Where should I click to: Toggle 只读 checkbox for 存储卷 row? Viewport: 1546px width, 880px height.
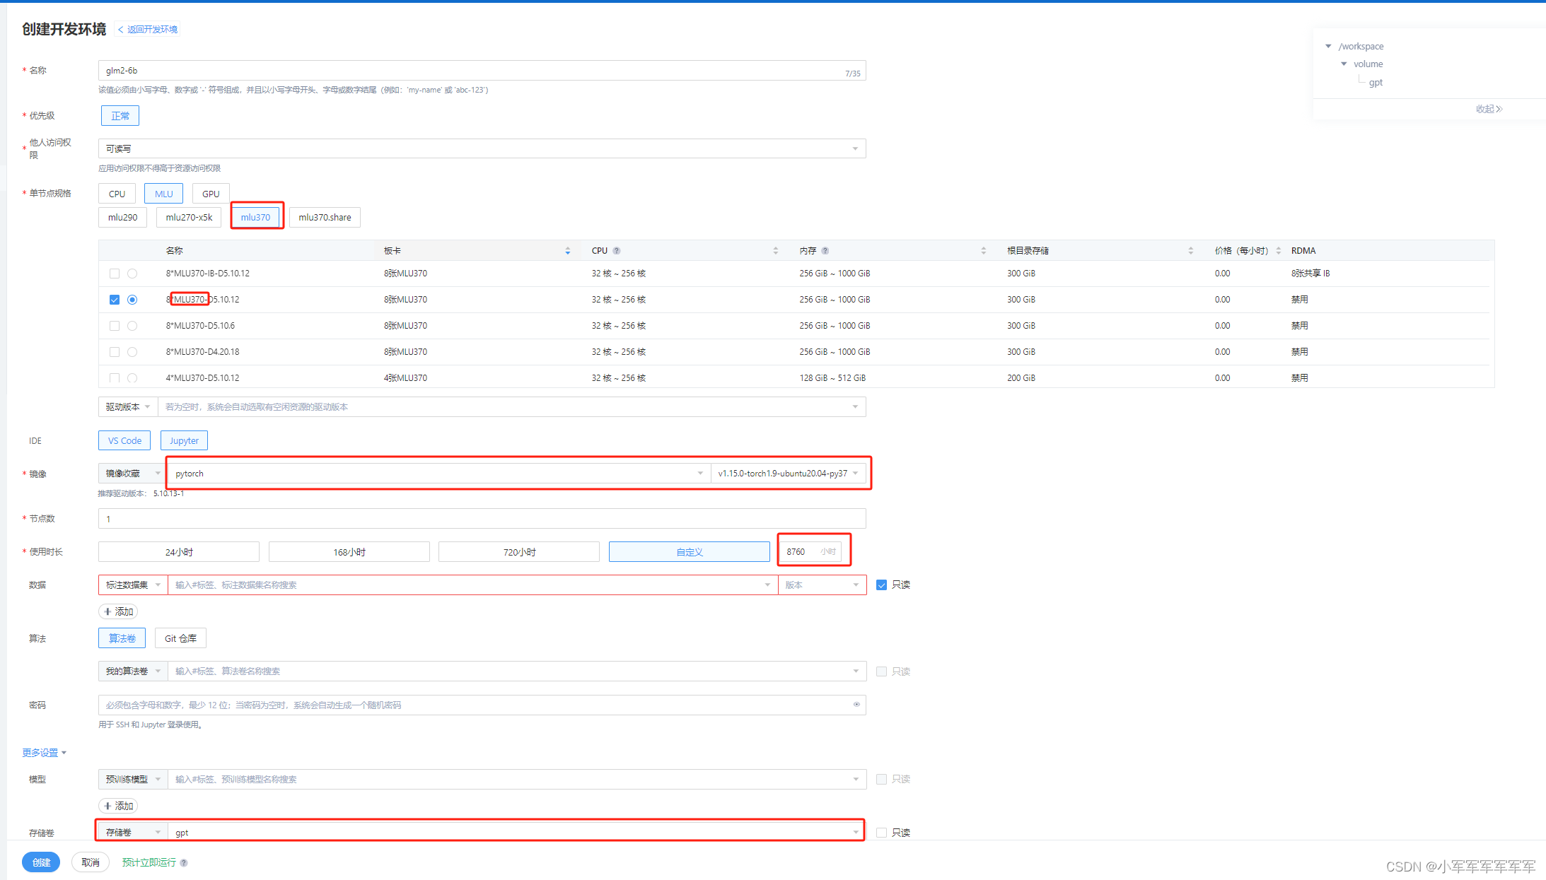click(x=881, y=833)
